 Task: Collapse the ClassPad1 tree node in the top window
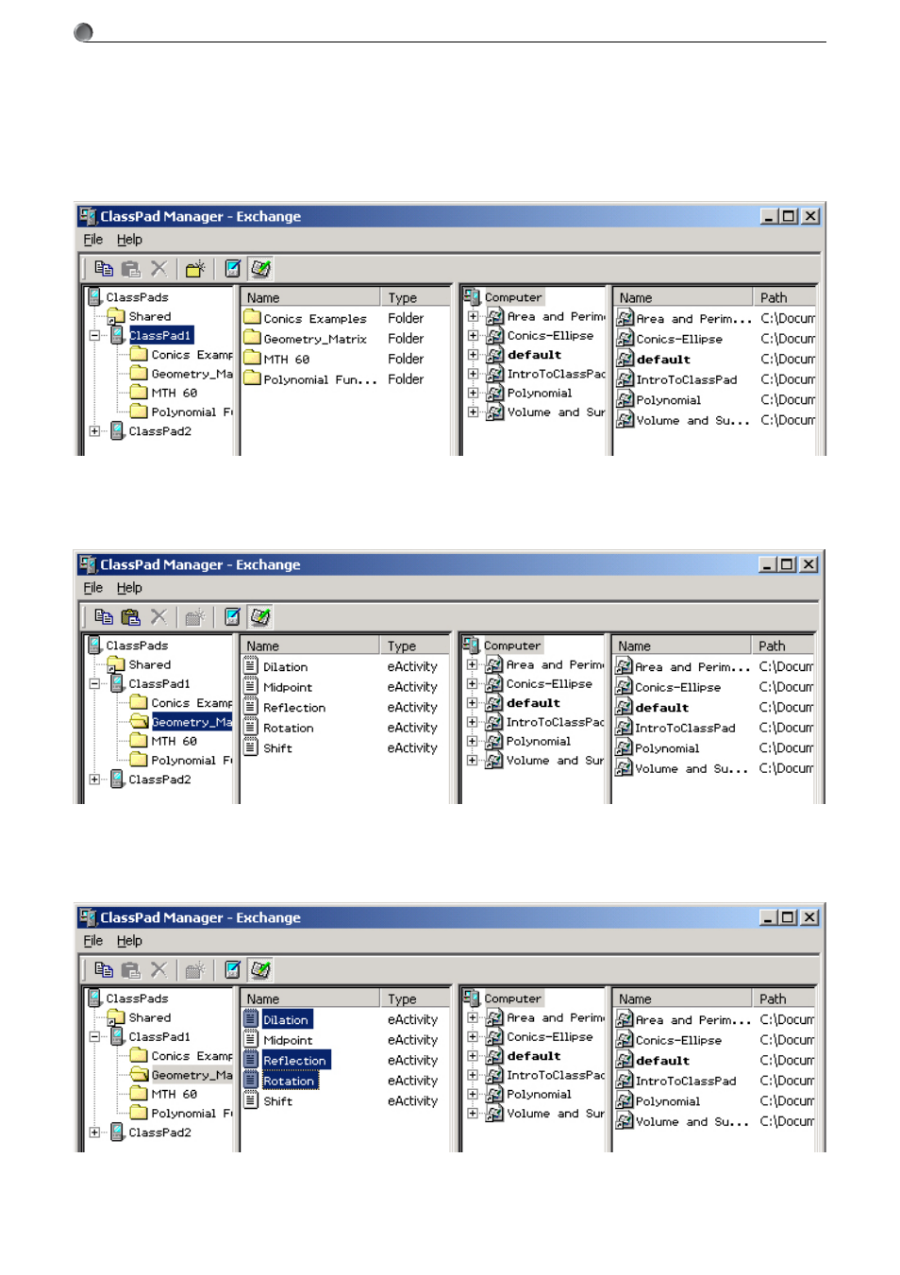coord(94,336)
